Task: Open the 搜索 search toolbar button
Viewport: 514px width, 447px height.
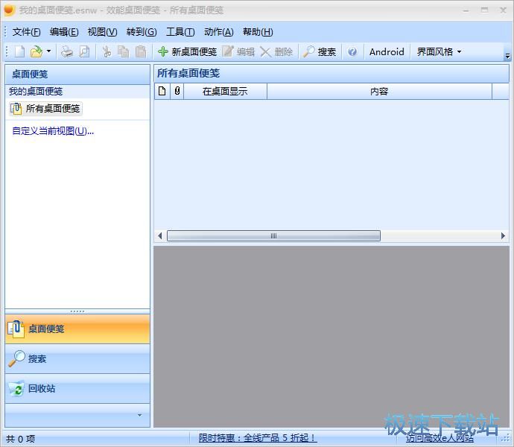Action: (320, 51)
